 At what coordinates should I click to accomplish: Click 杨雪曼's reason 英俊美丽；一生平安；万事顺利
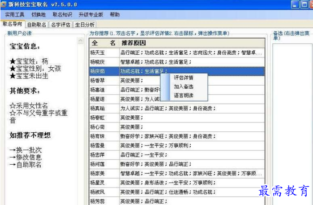click(x=156, y=145)
